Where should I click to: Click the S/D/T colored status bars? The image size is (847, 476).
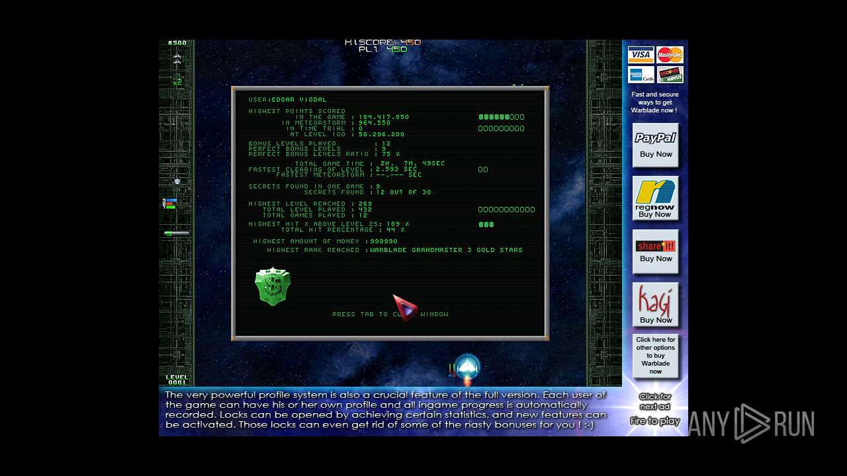tap(170, 203)
